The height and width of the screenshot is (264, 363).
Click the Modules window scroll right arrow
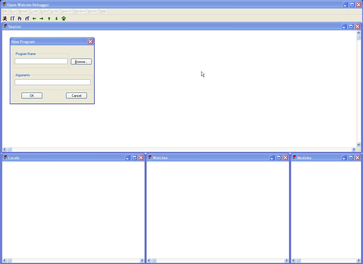(358, 260)
